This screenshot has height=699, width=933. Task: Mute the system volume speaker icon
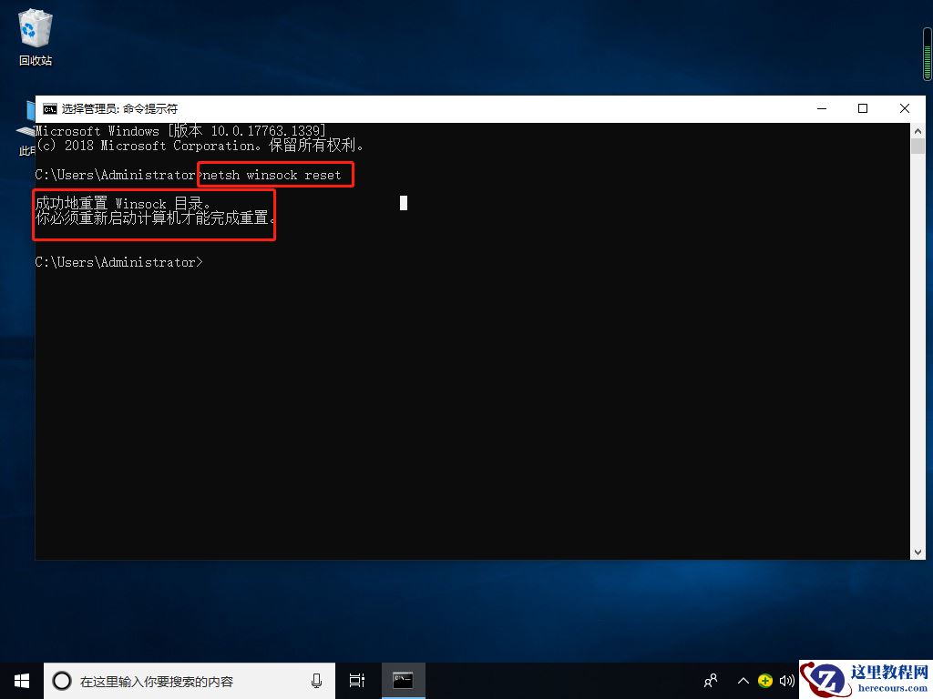(787, 680)
